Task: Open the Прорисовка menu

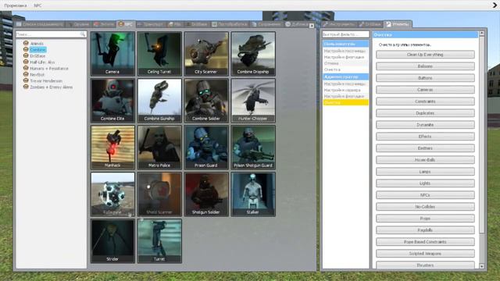Action: [x=16, y=5]
